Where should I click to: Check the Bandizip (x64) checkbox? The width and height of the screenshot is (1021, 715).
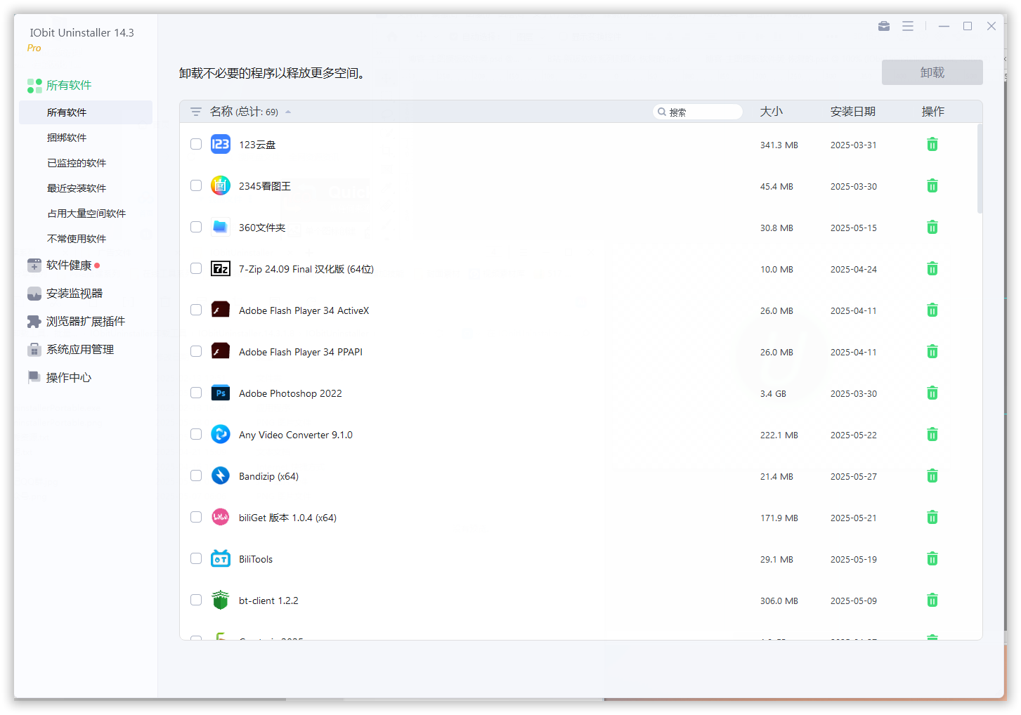point(196,475)
